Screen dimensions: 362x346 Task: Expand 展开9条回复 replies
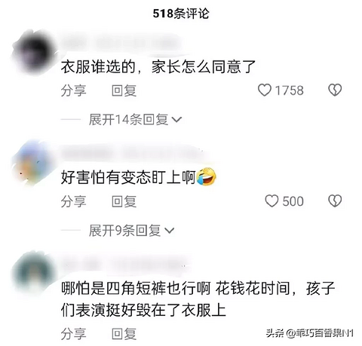click(131, 230)
